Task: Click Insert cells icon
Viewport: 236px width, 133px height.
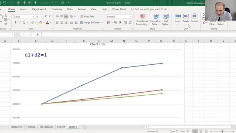Action: tap(178, 16)
